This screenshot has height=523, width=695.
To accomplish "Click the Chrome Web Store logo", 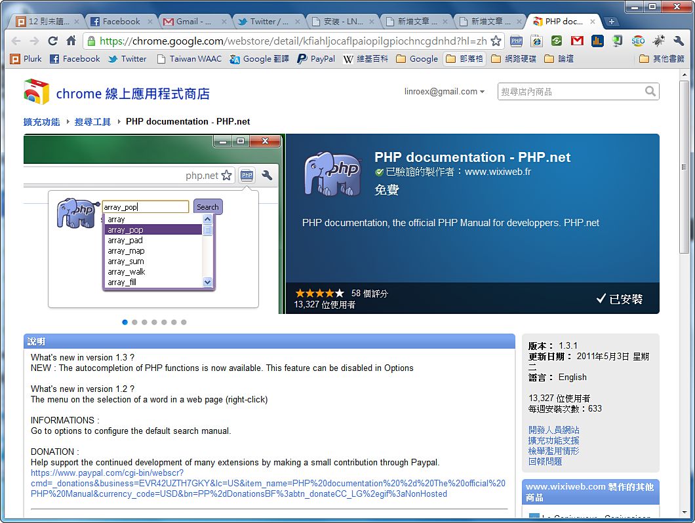I will pos(36,92).
